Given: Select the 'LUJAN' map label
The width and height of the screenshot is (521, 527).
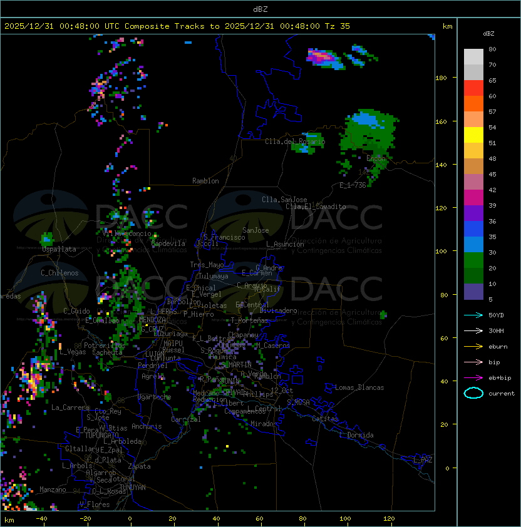Looking at the screenshot, I should (155, 354).
